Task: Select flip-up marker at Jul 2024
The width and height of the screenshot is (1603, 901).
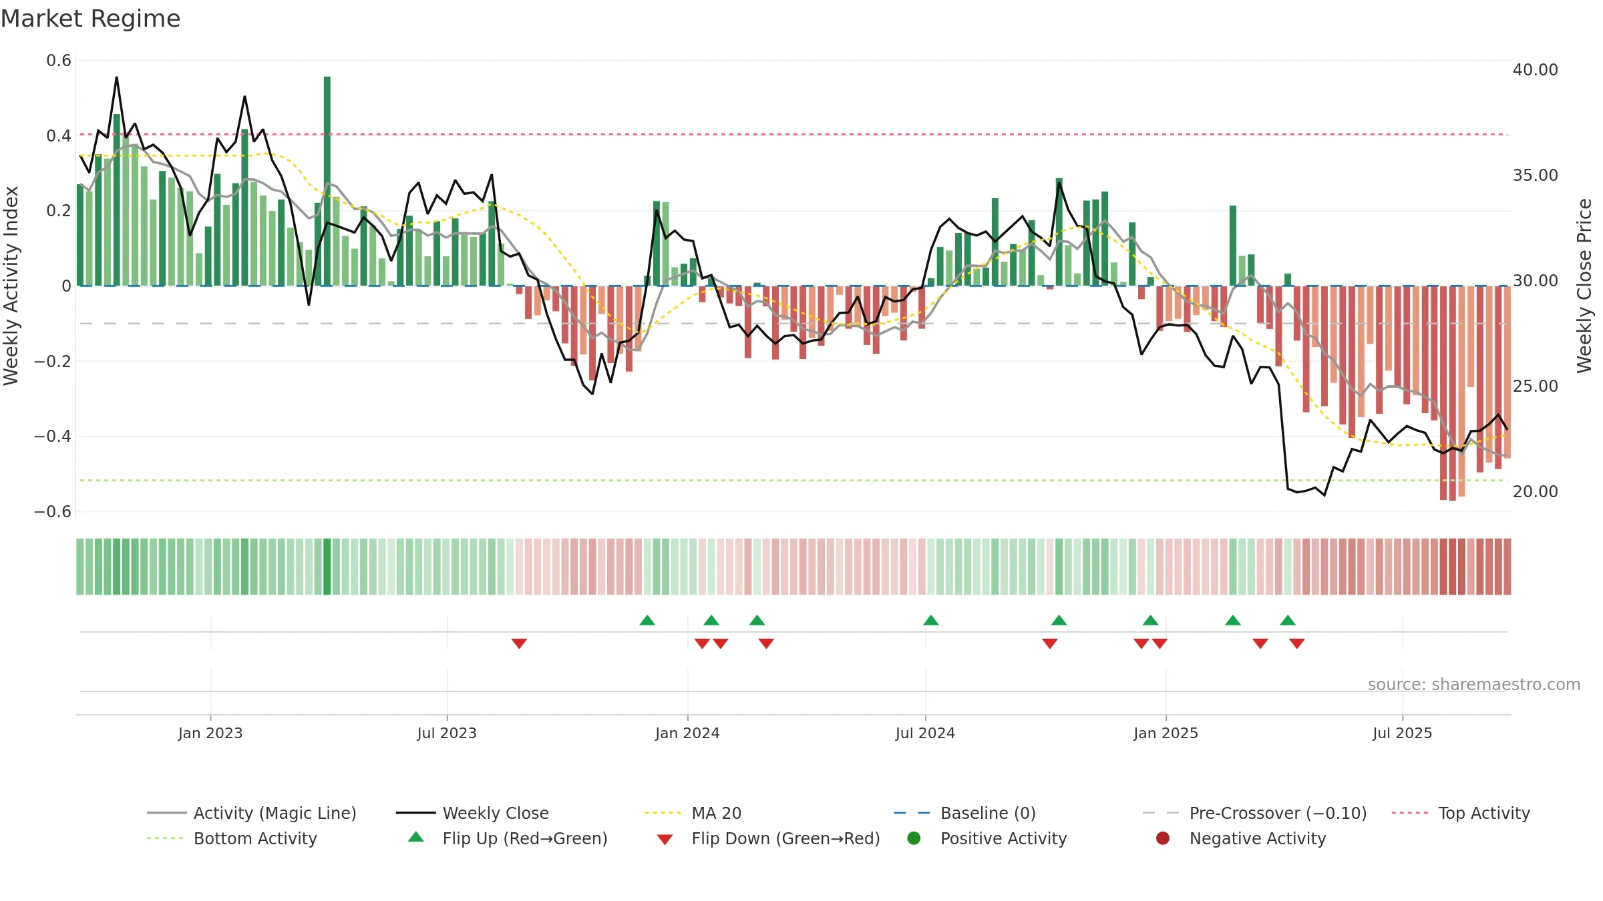Action: pos(931,620)
